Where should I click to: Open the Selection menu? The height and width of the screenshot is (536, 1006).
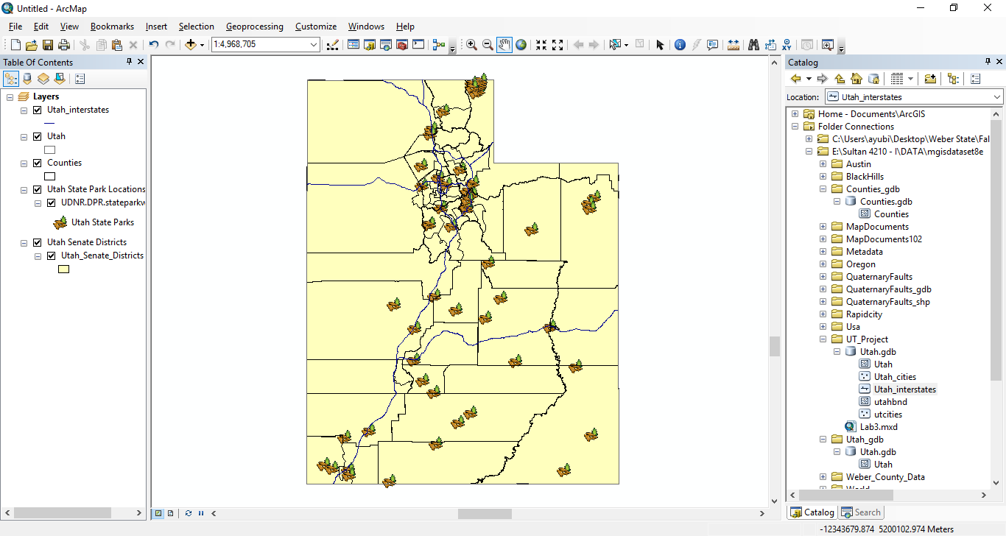coord(196,27)
